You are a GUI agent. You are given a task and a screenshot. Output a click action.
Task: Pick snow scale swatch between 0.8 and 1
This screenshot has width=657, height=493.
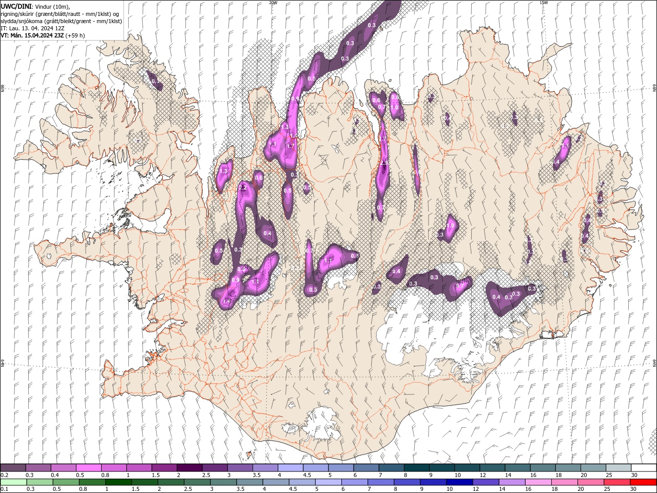[113, 468]
